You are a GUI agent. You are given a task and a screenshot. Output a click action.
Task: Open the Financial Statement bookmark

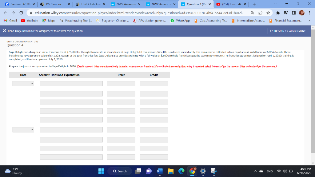click(x=286, y=21)
